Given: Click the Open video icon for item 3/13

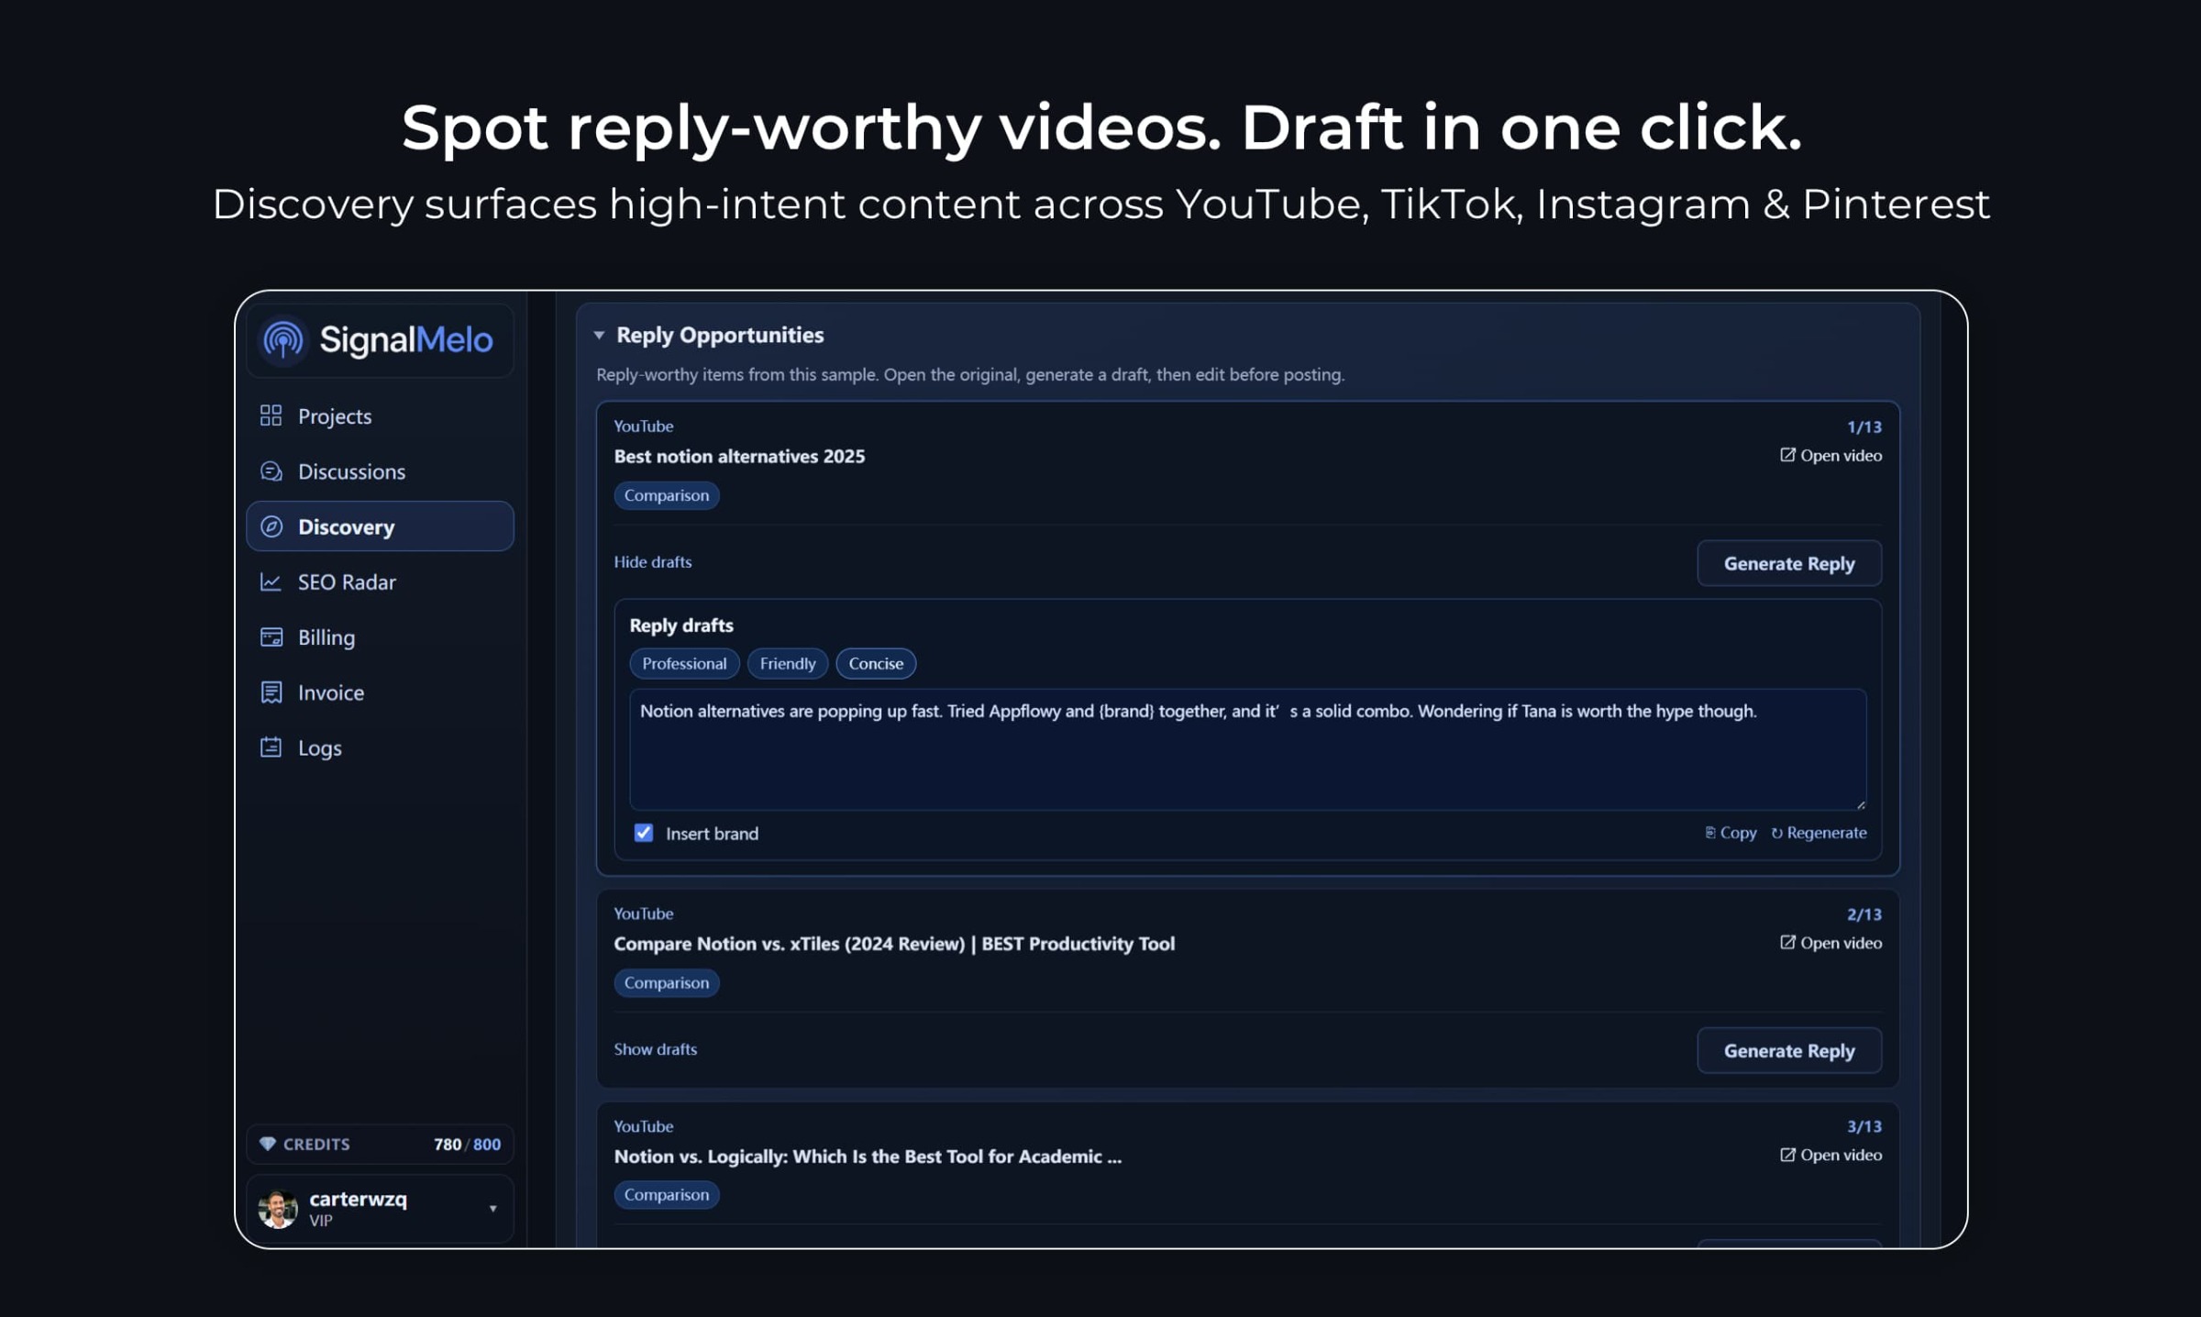Looking at the screenshot, I should coord(1787,1155).
